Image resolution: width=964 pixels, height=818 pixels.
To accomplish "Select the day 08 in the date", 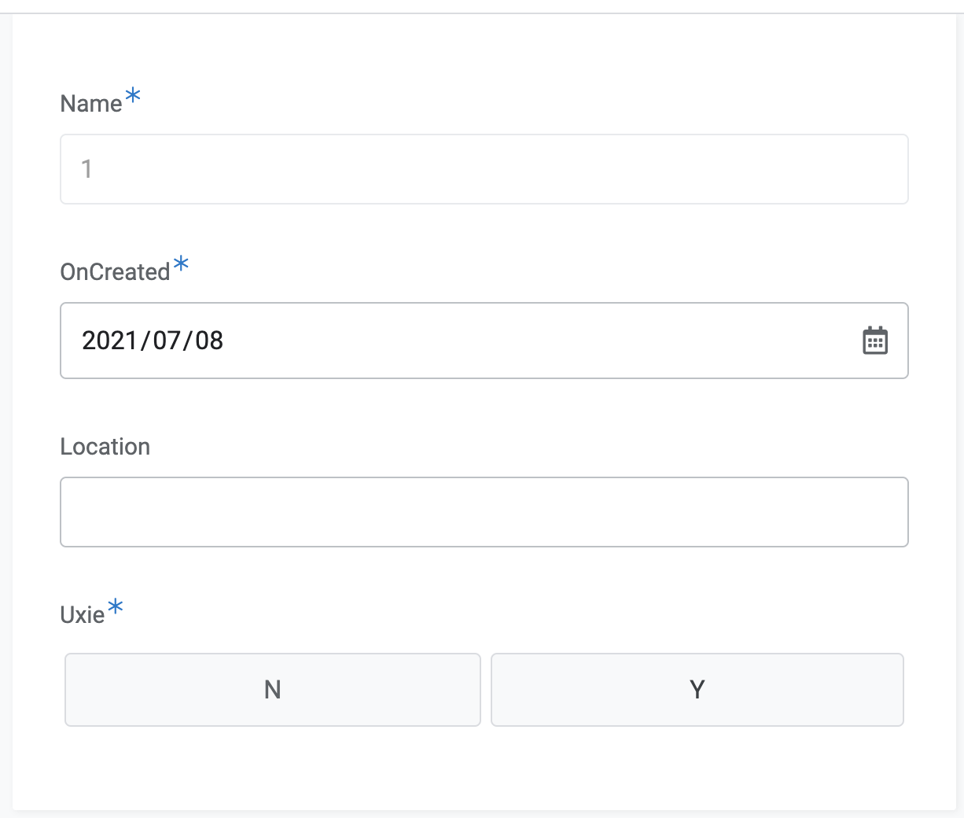I will click(209, 341).
